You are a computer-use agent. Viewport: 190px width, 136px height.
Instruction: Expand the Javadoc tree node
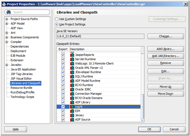pyautogui.click(x=7, y=65)
